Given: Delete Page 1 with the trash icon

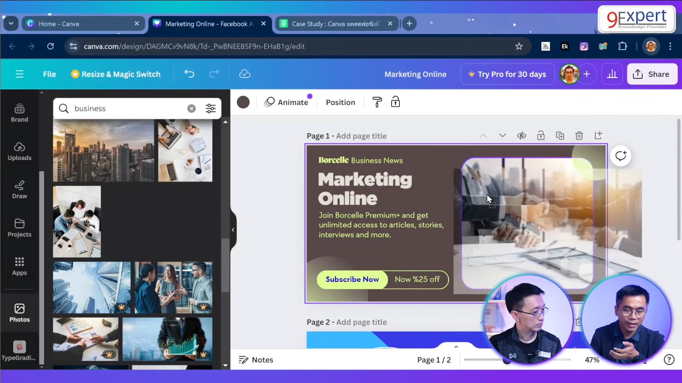Looking at the screenshot, I should tap(579, 135).
